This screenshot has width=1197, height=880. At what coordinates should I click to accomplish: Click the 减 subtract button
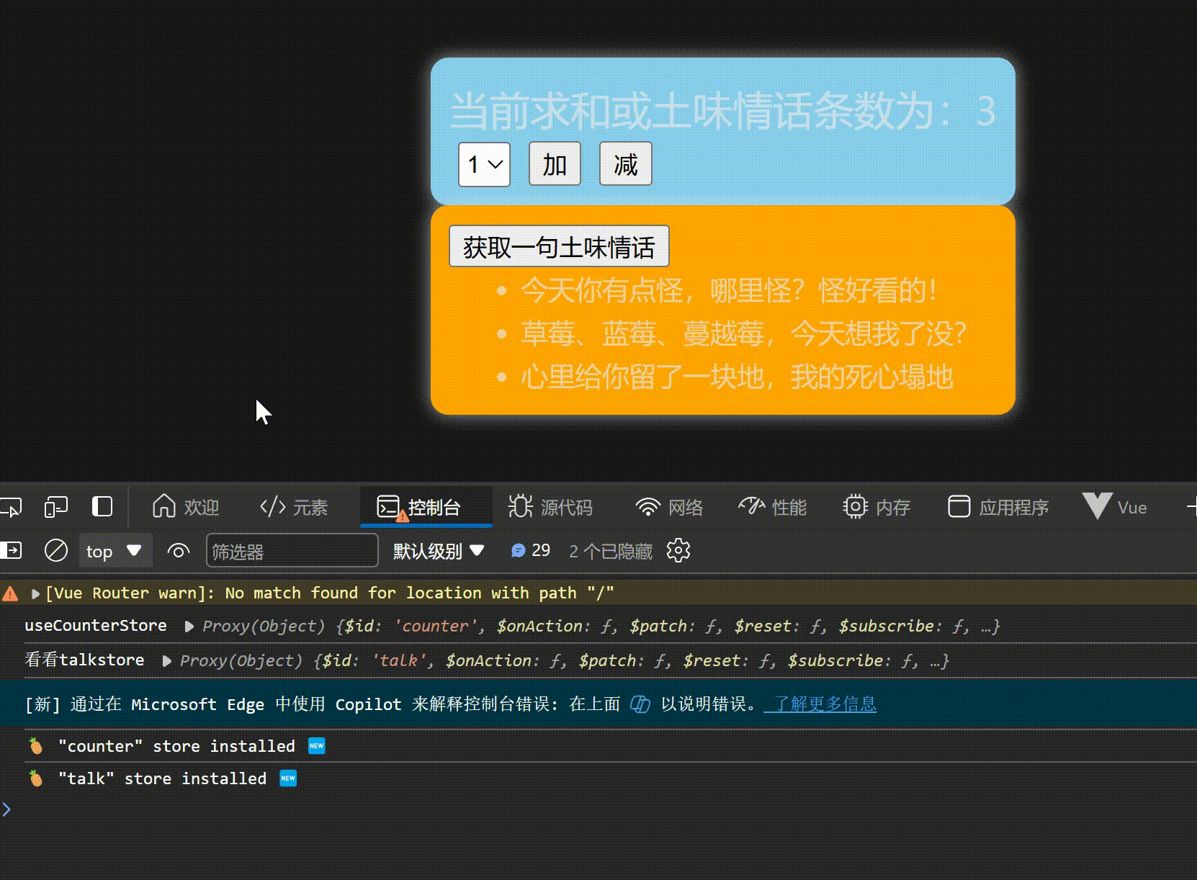tap(626, 164)
